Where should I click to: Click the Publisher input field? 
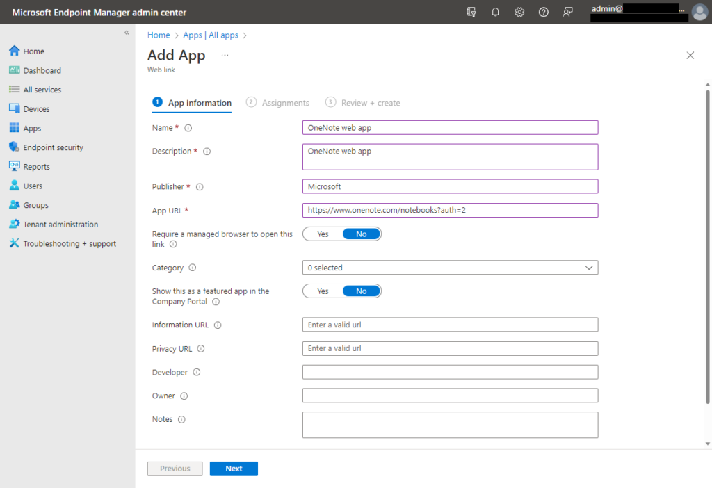click(450, 186)
